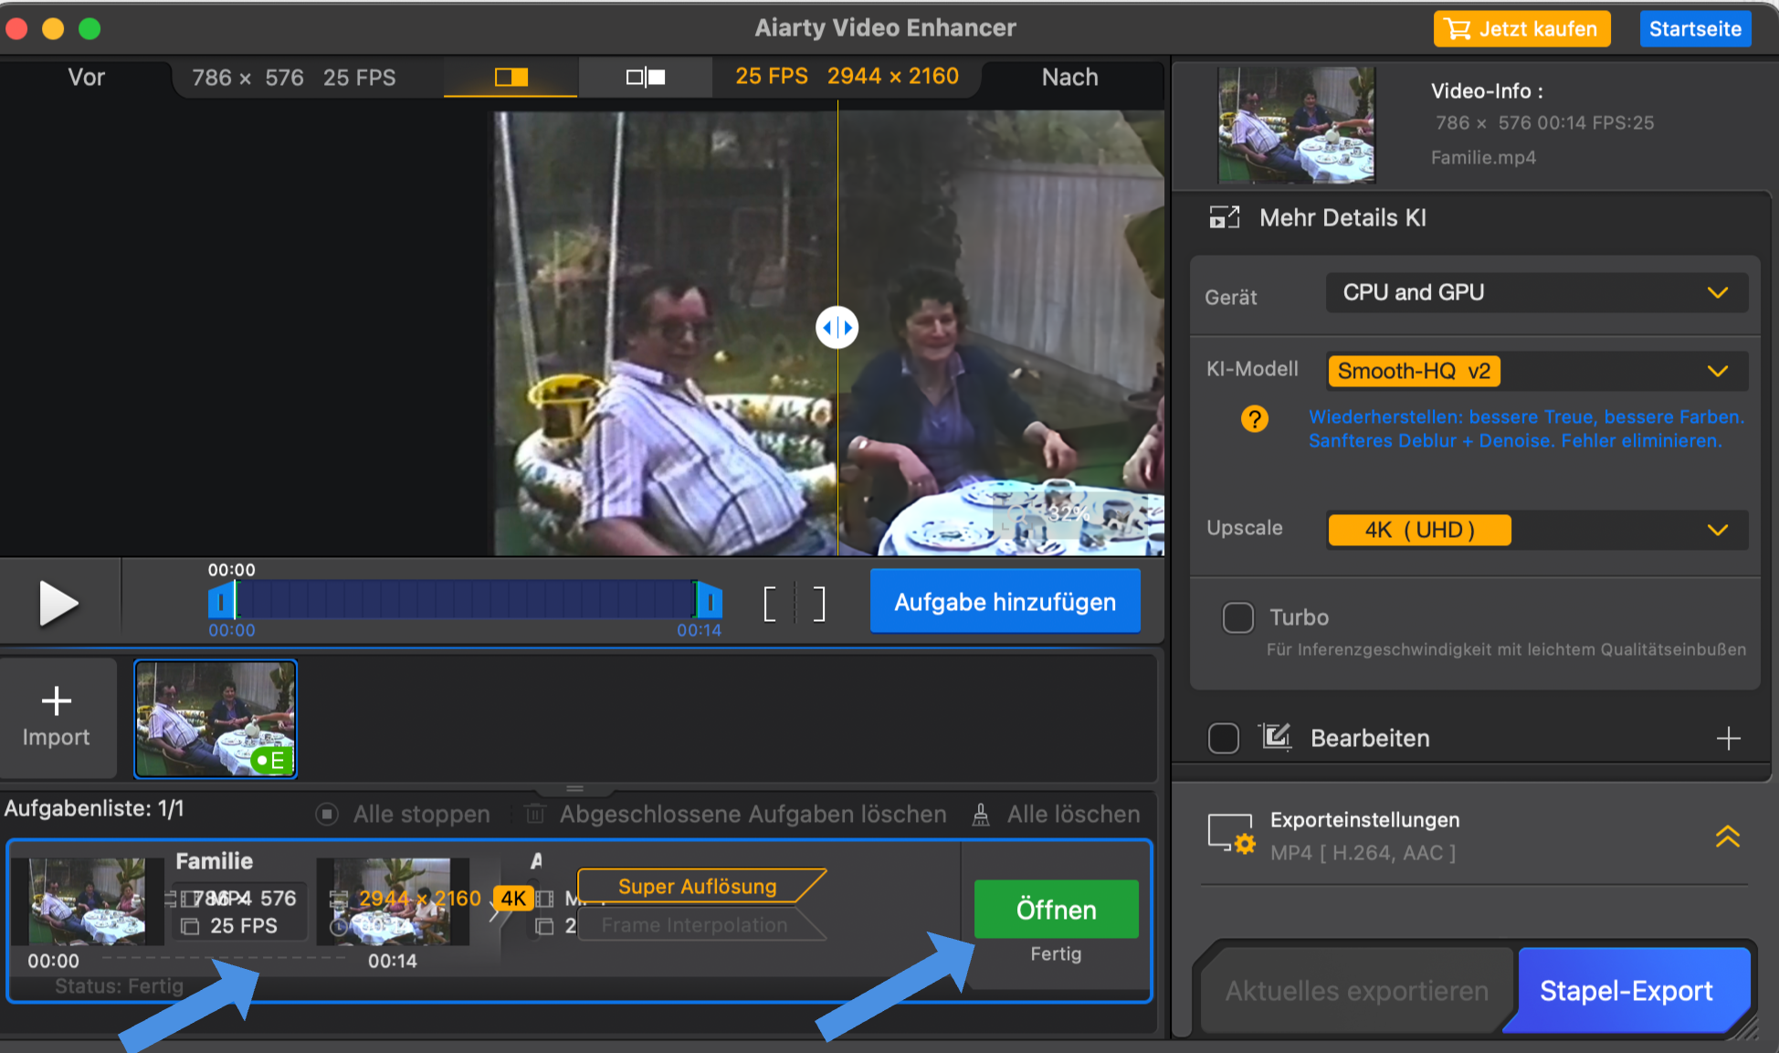Viewport: 1779px width, 1053px height.
Task: Select the single-view compare mode icon
Action: pos(511,78)
